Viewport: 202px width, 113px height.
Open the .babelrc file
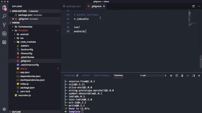click(34, 46)
